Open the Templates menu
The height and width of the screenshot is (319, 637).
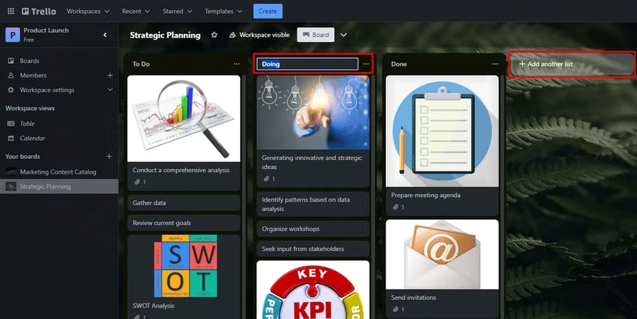[x=224, y=12]
